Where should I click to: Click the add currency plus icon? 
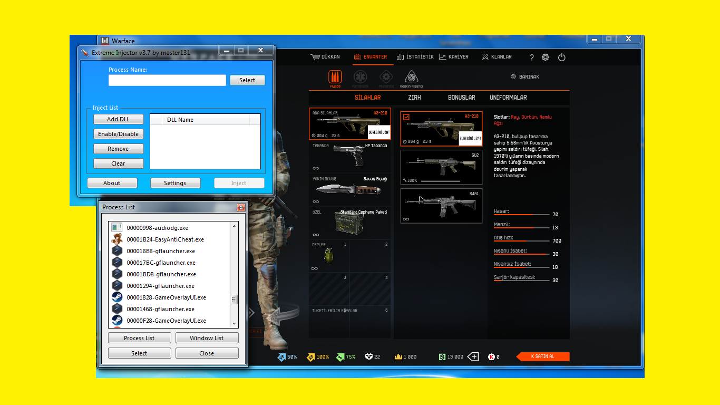[473, 357]
